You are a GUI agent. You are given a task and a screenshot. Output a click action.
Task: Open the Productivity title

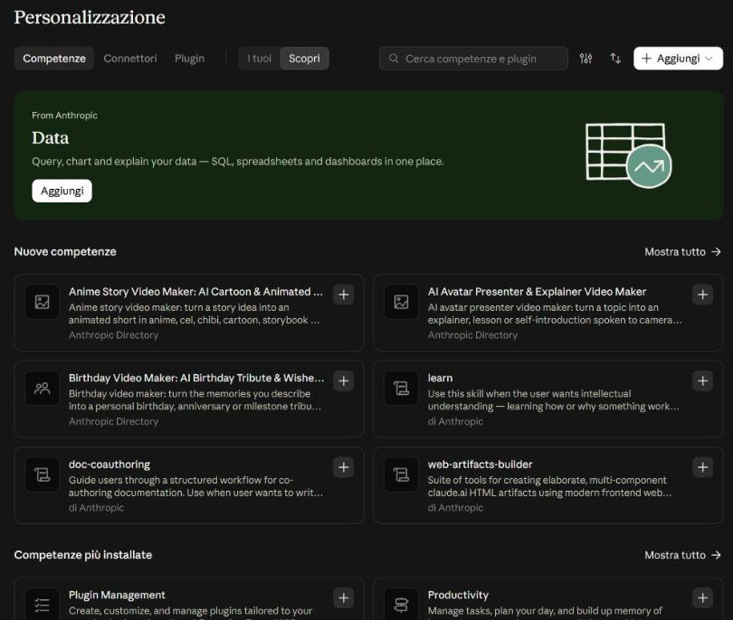point(458,596)
